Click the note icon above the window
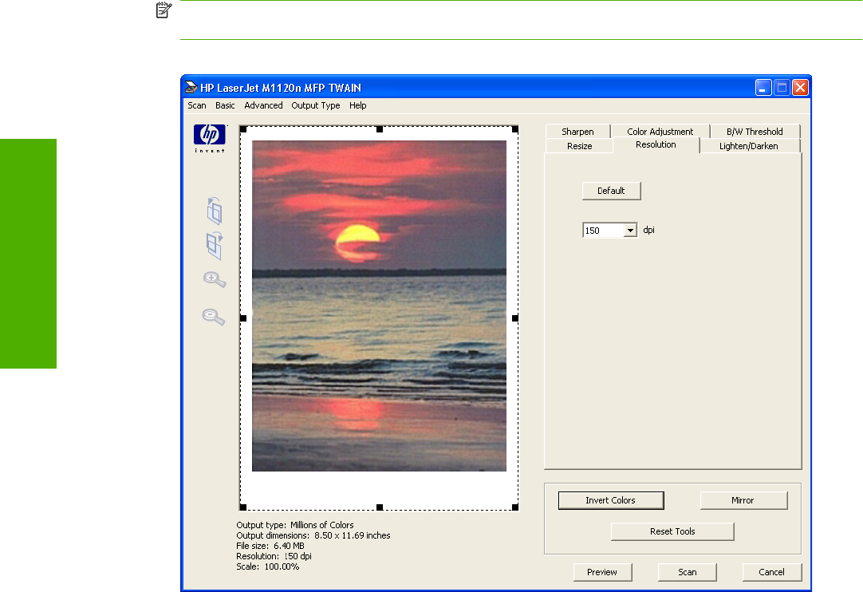 click(164, 10)
